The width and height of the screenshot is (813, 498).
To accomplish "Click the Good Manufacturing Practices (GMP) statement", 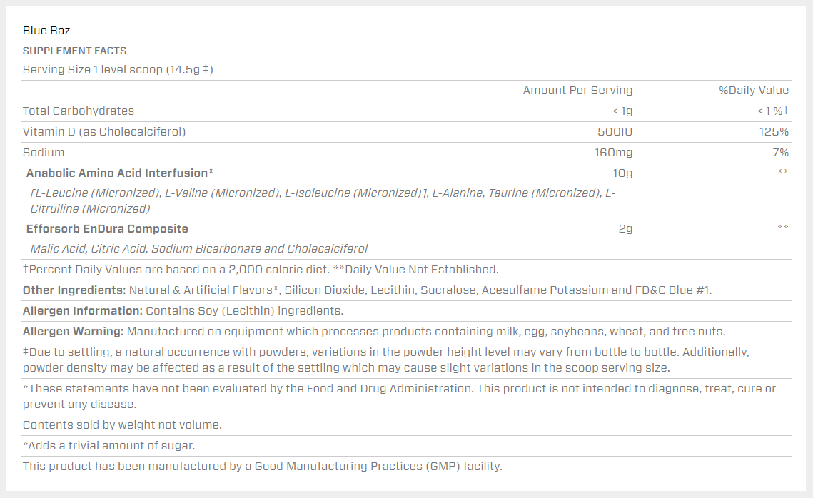I will 262,466.
